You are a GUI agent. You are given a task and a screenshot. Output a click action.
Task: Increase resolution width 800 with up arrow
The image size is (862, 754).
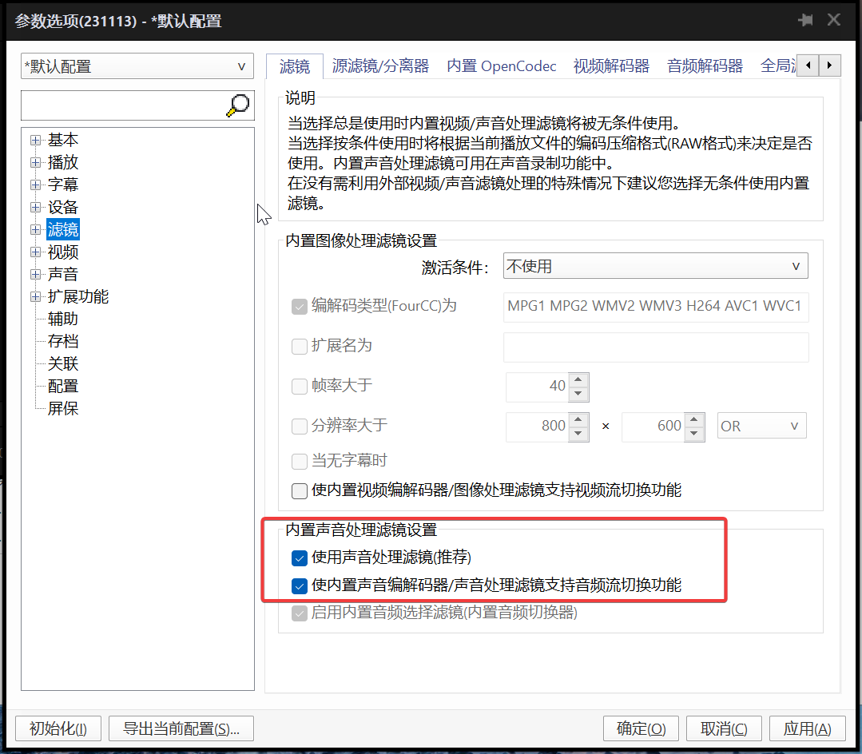578,419
